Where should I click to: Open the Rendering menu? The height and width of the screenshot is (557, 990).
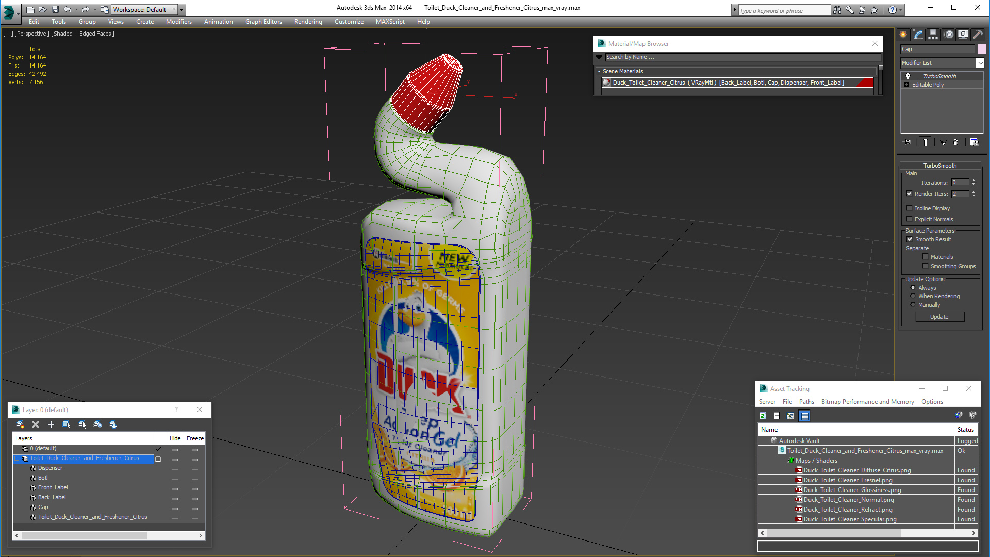308,22
